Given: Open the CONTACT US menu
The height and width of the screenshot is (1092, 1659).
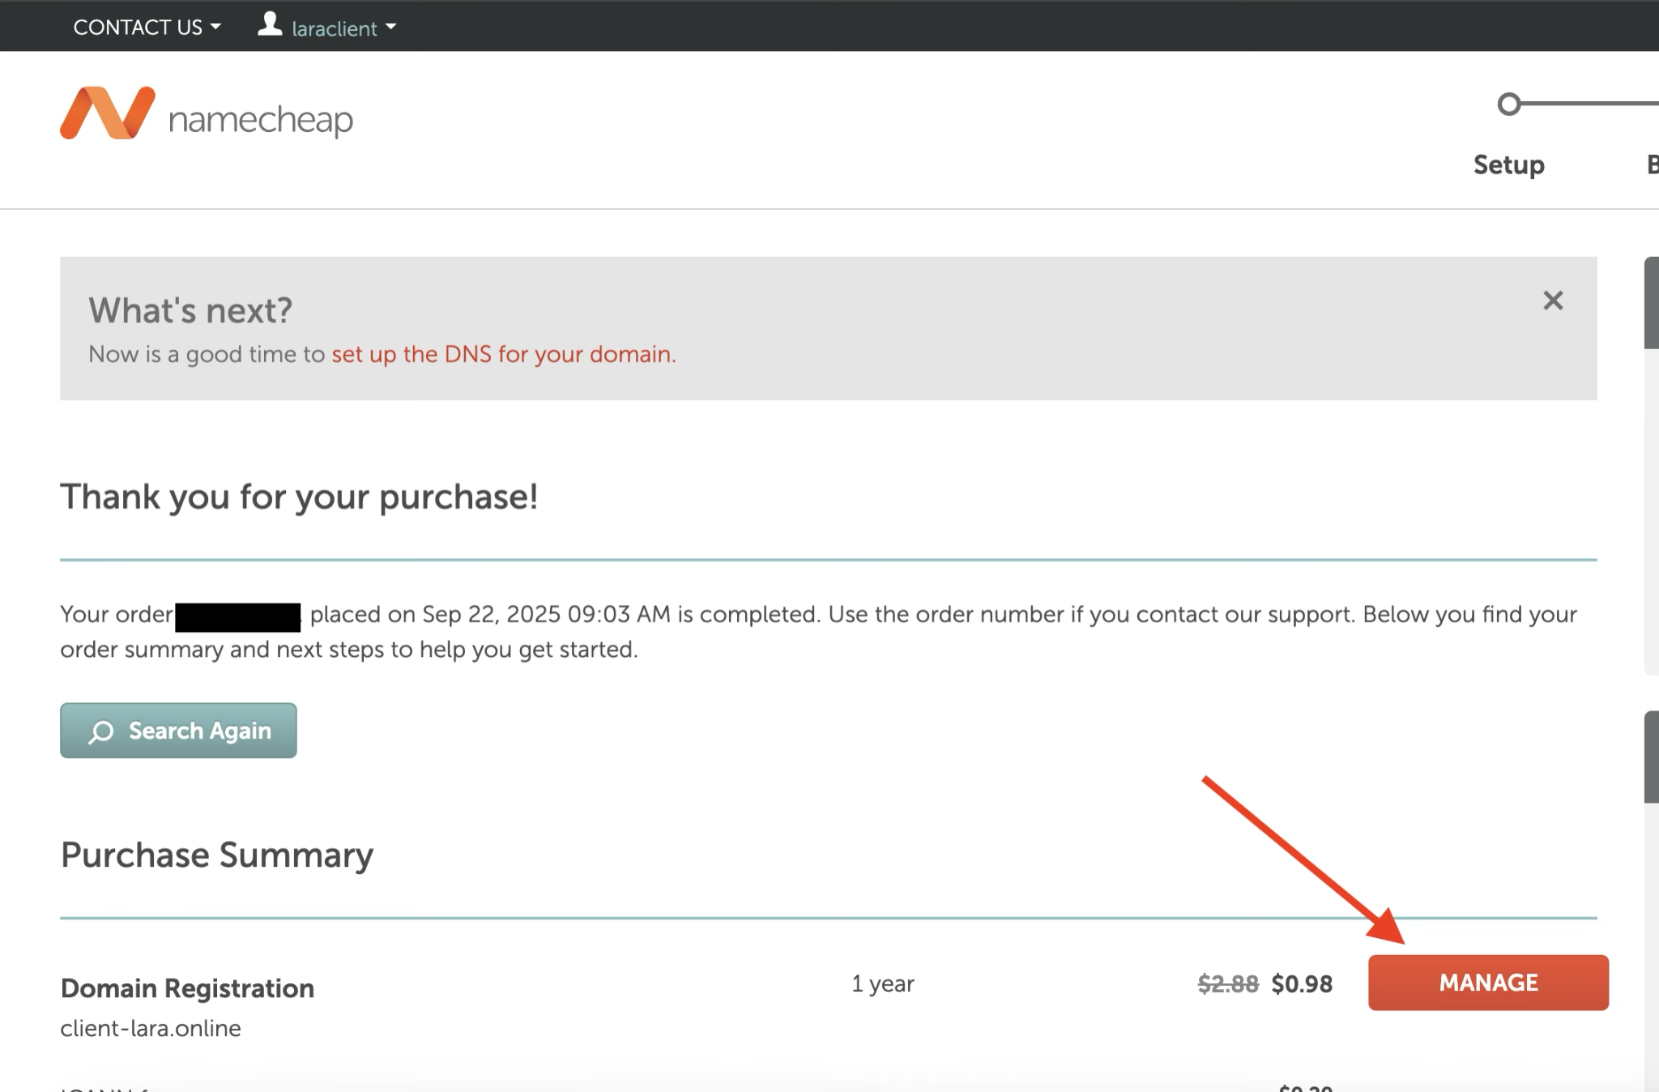Looking at the screenshot, I should [137, 27].
